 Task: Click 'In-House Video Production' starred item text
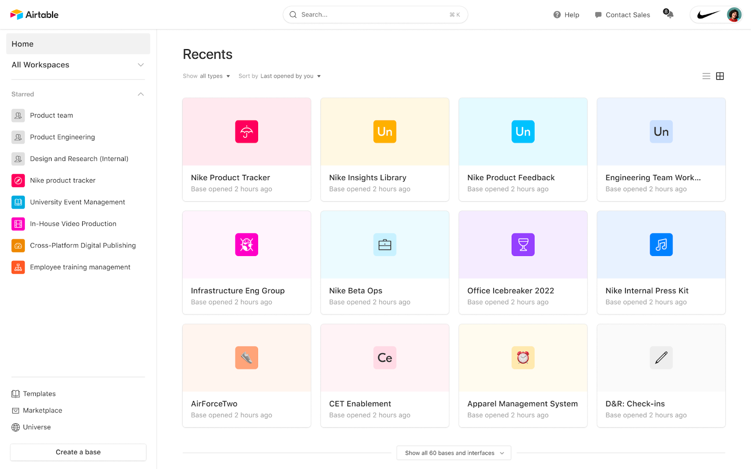(x=73, y=224)
